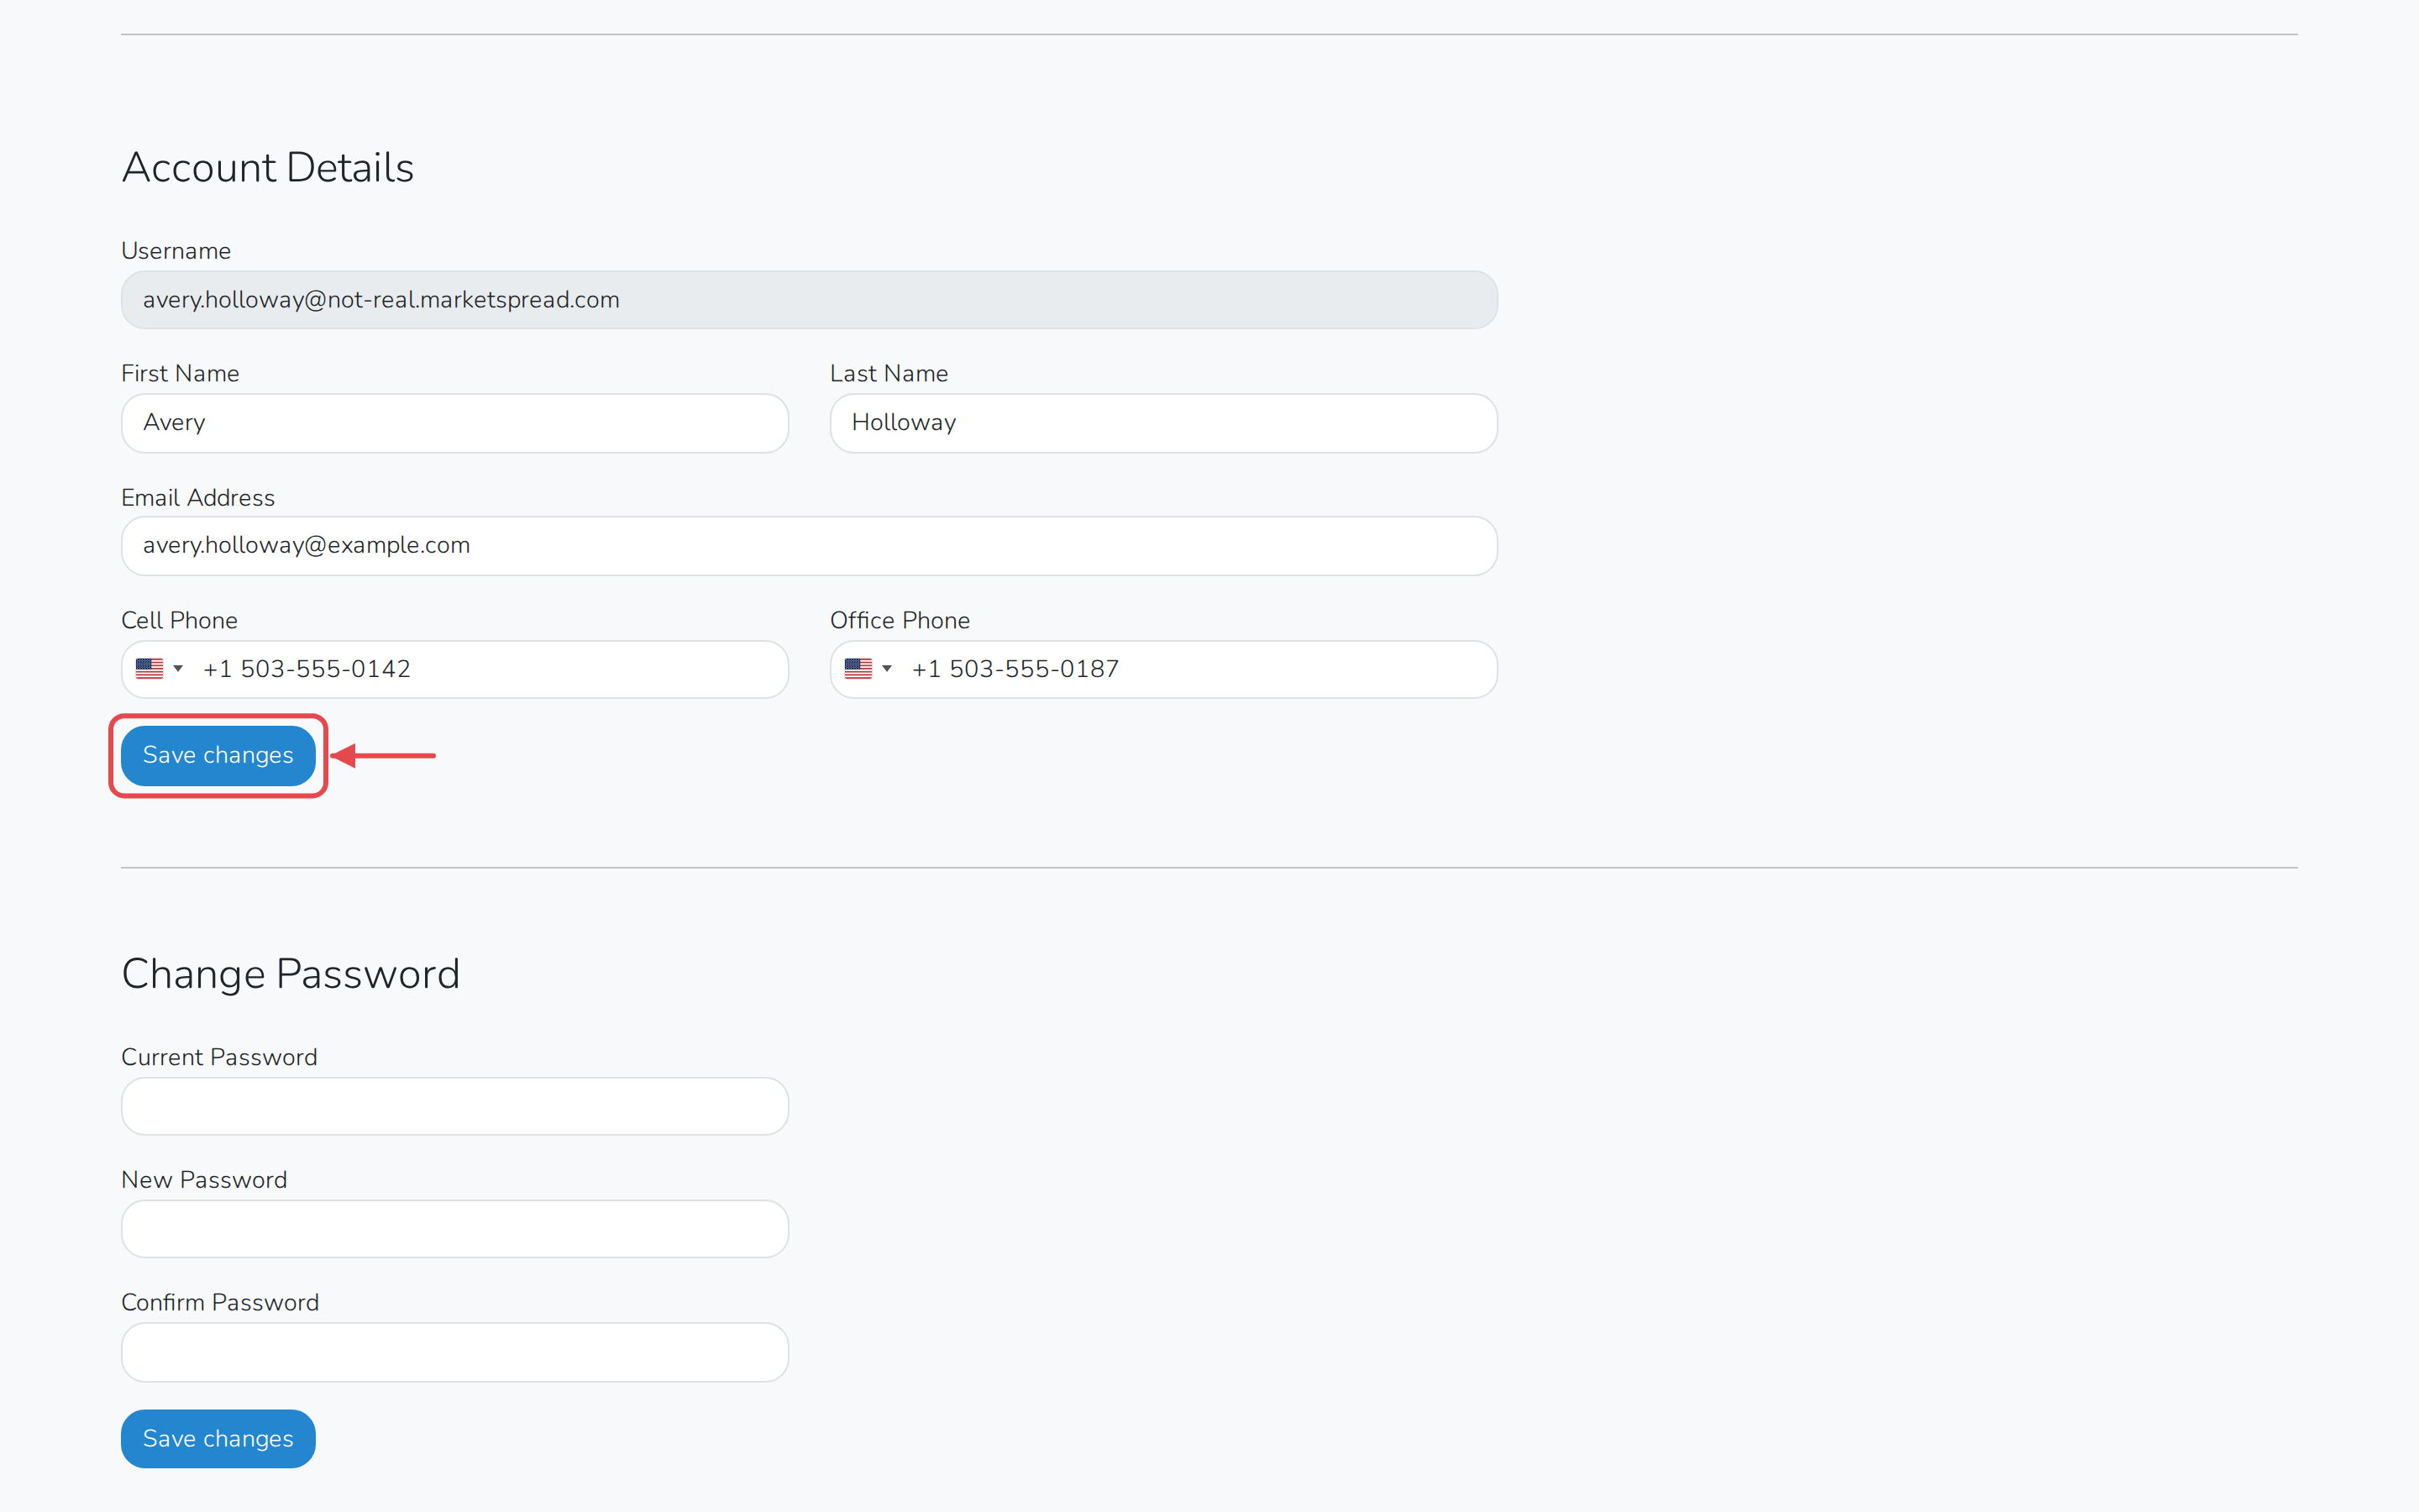Click the Office Phone label

pyautogui.click(x=900, y=620)
